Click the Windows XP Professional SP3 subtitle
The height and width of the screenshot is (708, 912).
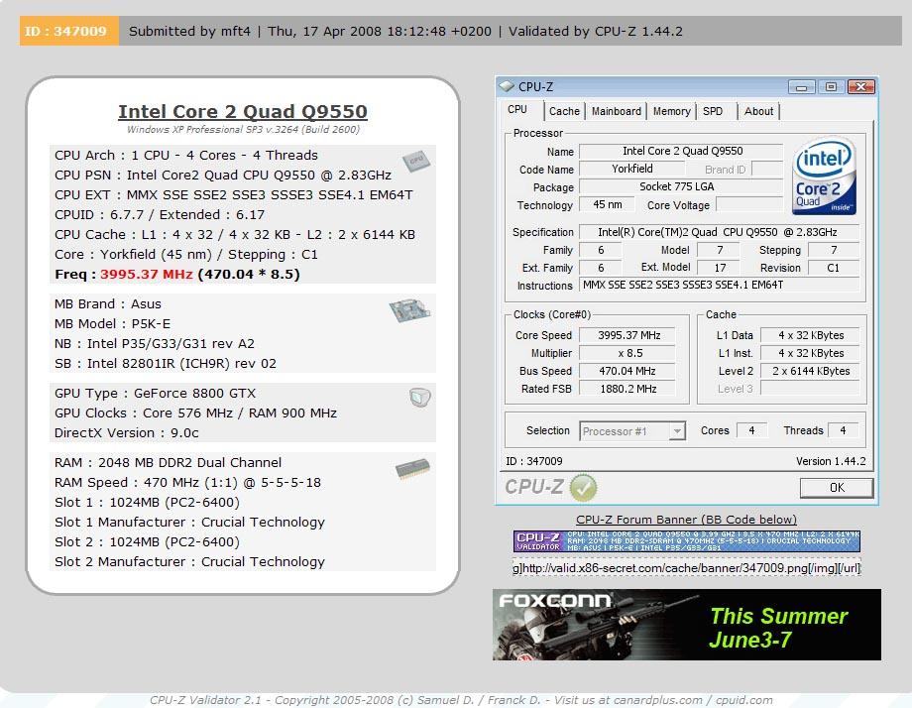click(x=243, y=129)
